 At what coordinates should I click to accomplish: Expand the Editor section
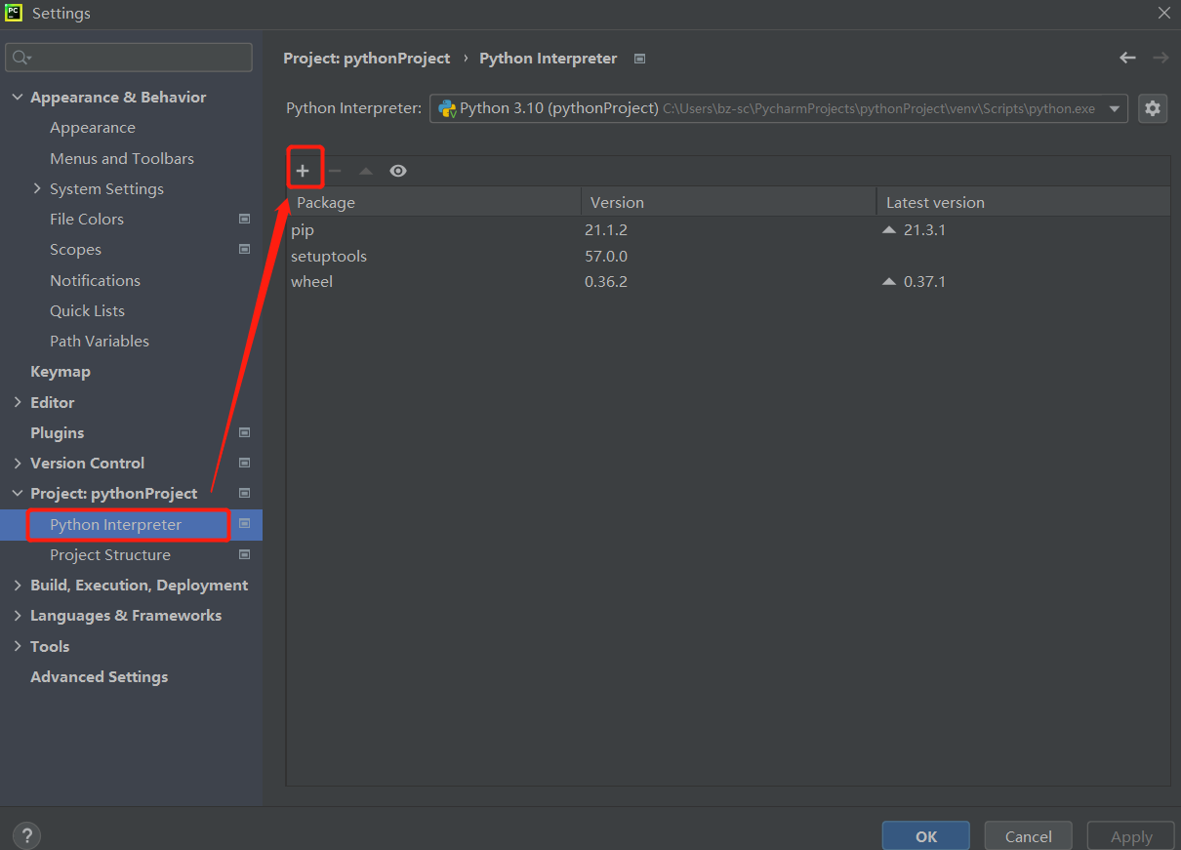point(18,402)
